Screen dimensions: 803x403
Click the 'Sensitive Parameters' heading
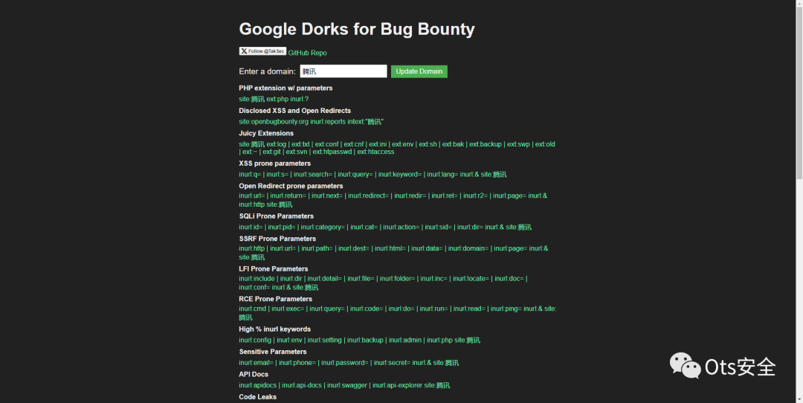273,352
